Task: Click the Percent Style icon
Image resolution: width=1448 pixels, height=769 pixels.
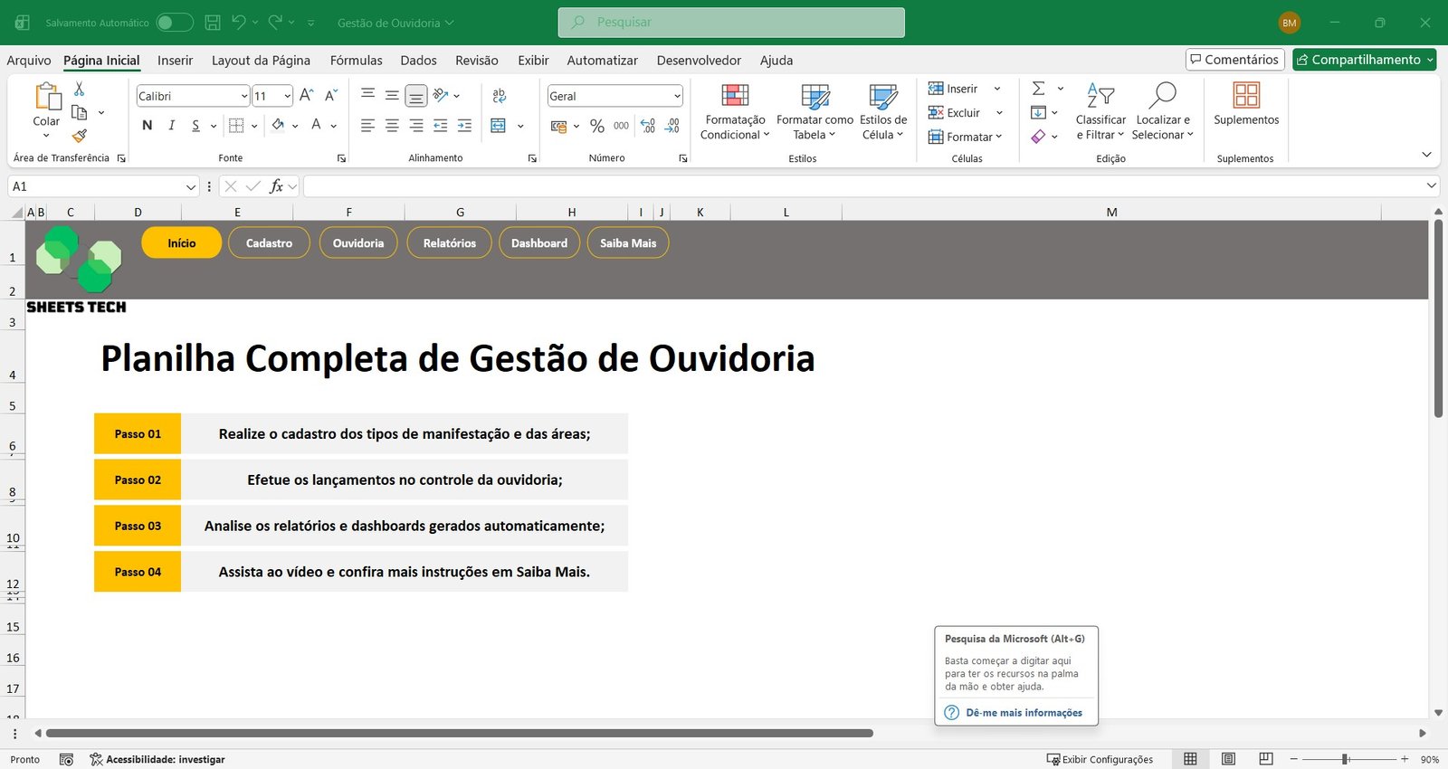Action: tap(596, 126)
